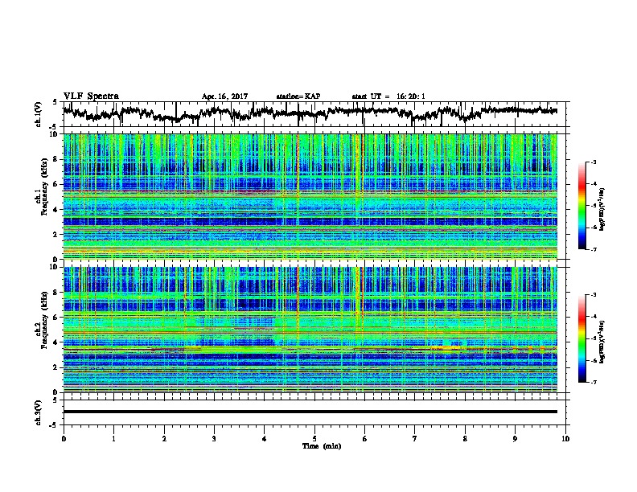Screen dimensions: 637x492
Task: Select the "start UT = 16:20:1" text
Action: [x=388, y=96]
